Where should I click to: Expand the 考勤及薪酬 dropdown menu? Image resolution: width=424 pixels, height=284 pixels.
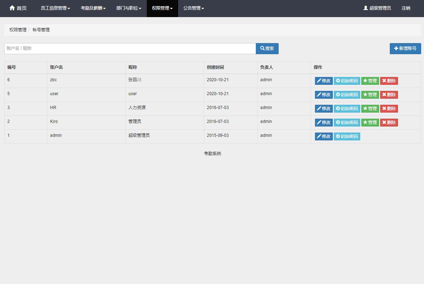pos(93,8)
